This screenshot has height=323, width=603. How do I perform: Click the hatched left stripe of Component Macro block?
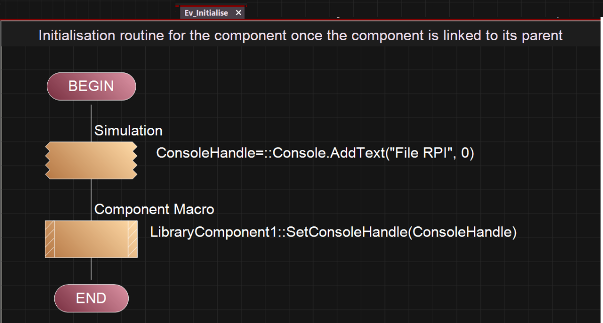click(50, 239)
